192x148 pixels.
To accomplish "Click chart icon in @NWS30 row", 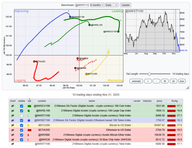I will [13, 140].
